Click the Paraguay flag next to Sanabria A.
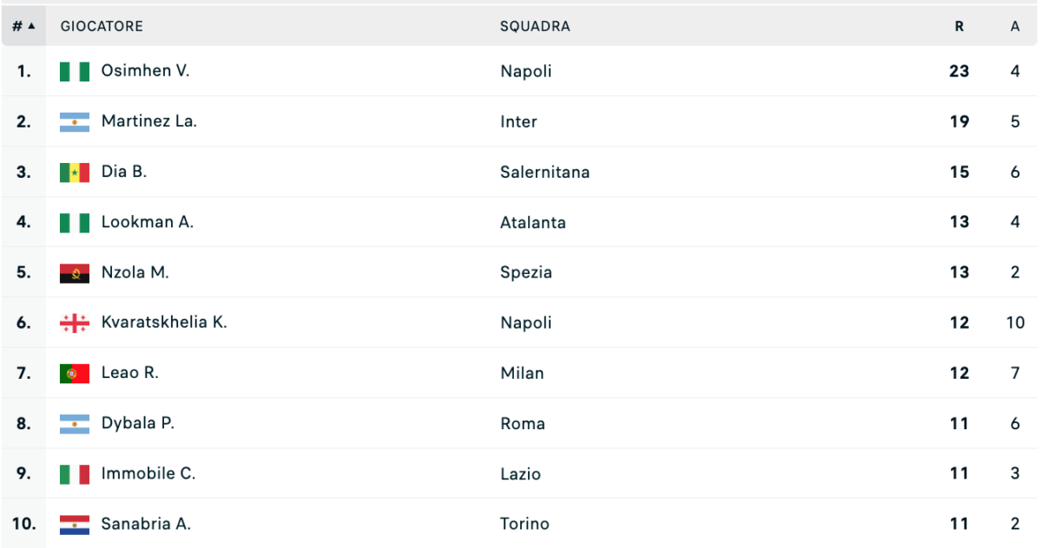Screen dimensions: 1042x548 coord(75,525)
